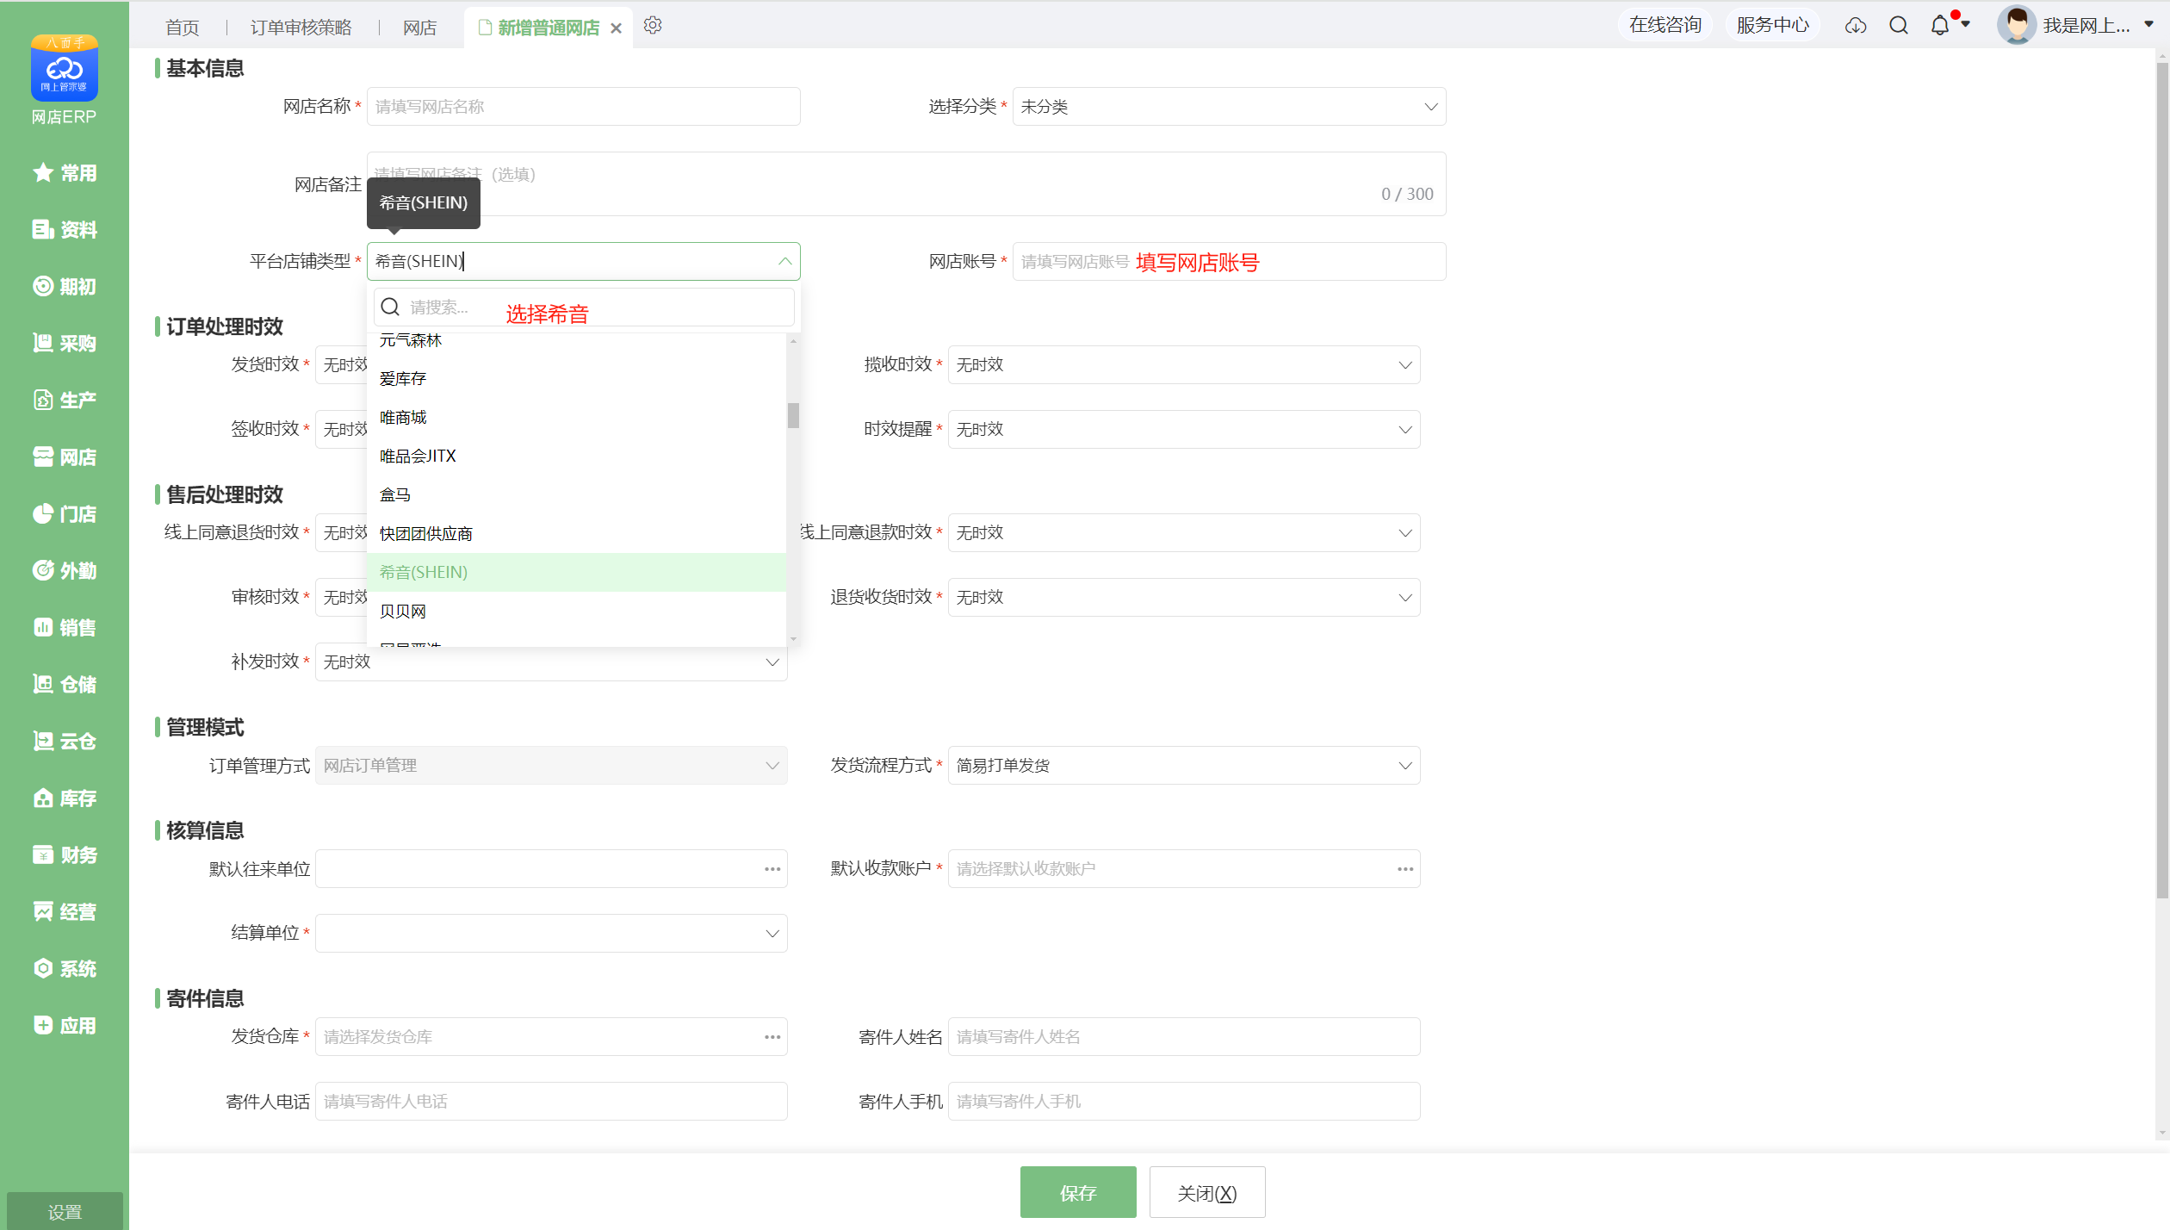Screen dimensions: 2170x1230
Task: Switch to the 订单审核策略 tab
Action: tap(301, 28)
